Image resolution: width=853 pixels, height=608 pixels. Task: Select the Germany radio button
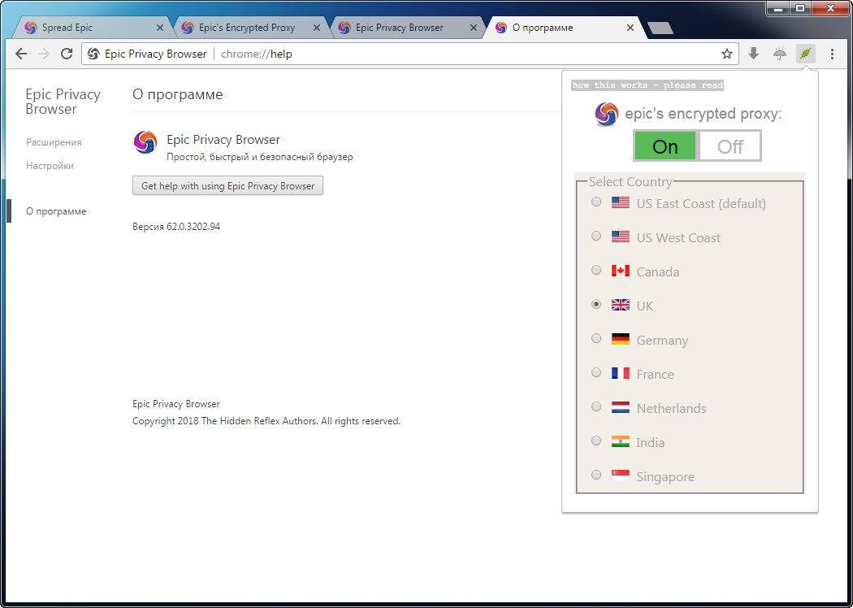tap(596, 338)
